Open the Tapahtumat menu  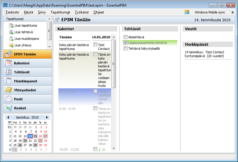pyautogui.click(x=60, y=12)
